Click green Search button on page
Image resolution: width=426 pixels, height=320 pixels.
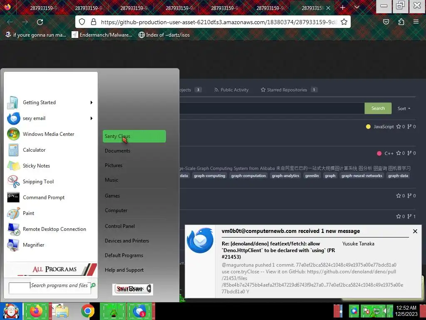tap(378, 108)
